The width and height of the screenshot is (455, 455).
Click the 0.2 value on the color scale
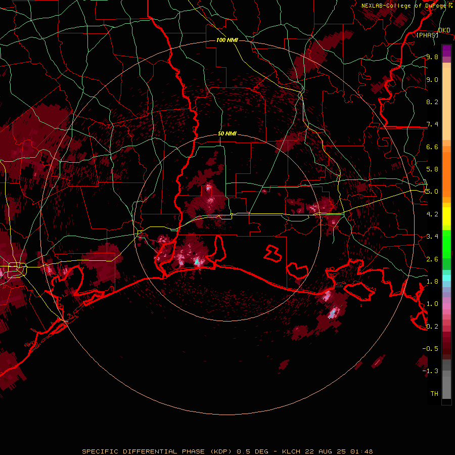tap(432, 327)
